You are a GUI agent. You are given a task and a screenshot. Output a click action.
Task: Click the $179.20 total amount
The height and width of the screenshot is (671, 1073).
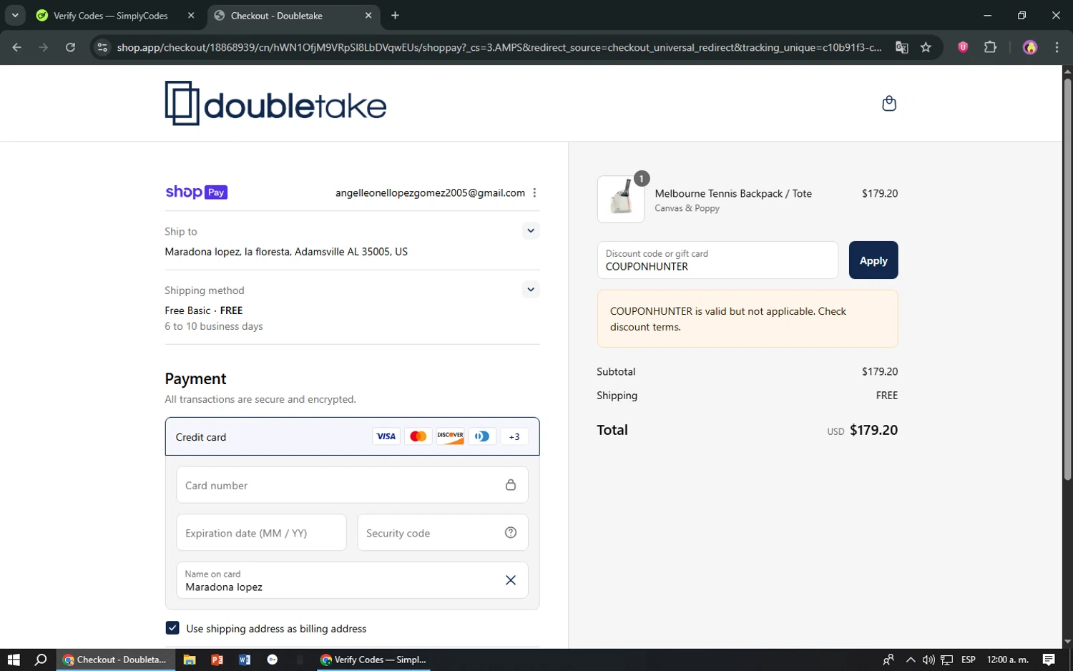(x=873, y=430)
